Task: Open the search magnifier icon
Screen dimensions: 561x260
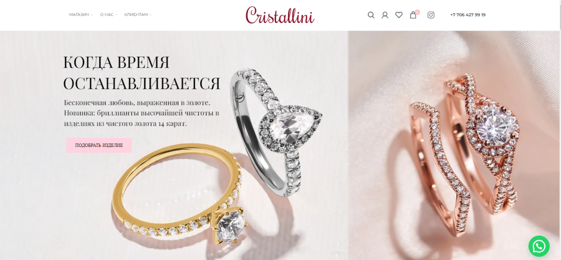Action: (x=371, y=15)
